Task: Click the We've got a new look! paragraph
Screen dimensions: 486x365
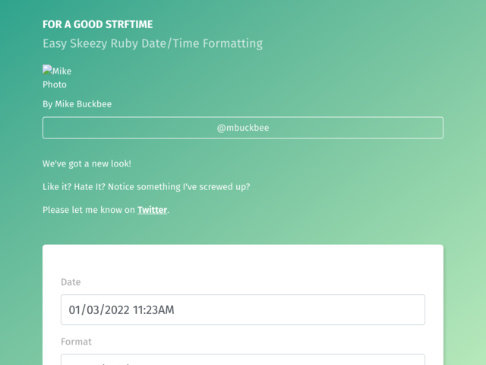Action: 87,164
